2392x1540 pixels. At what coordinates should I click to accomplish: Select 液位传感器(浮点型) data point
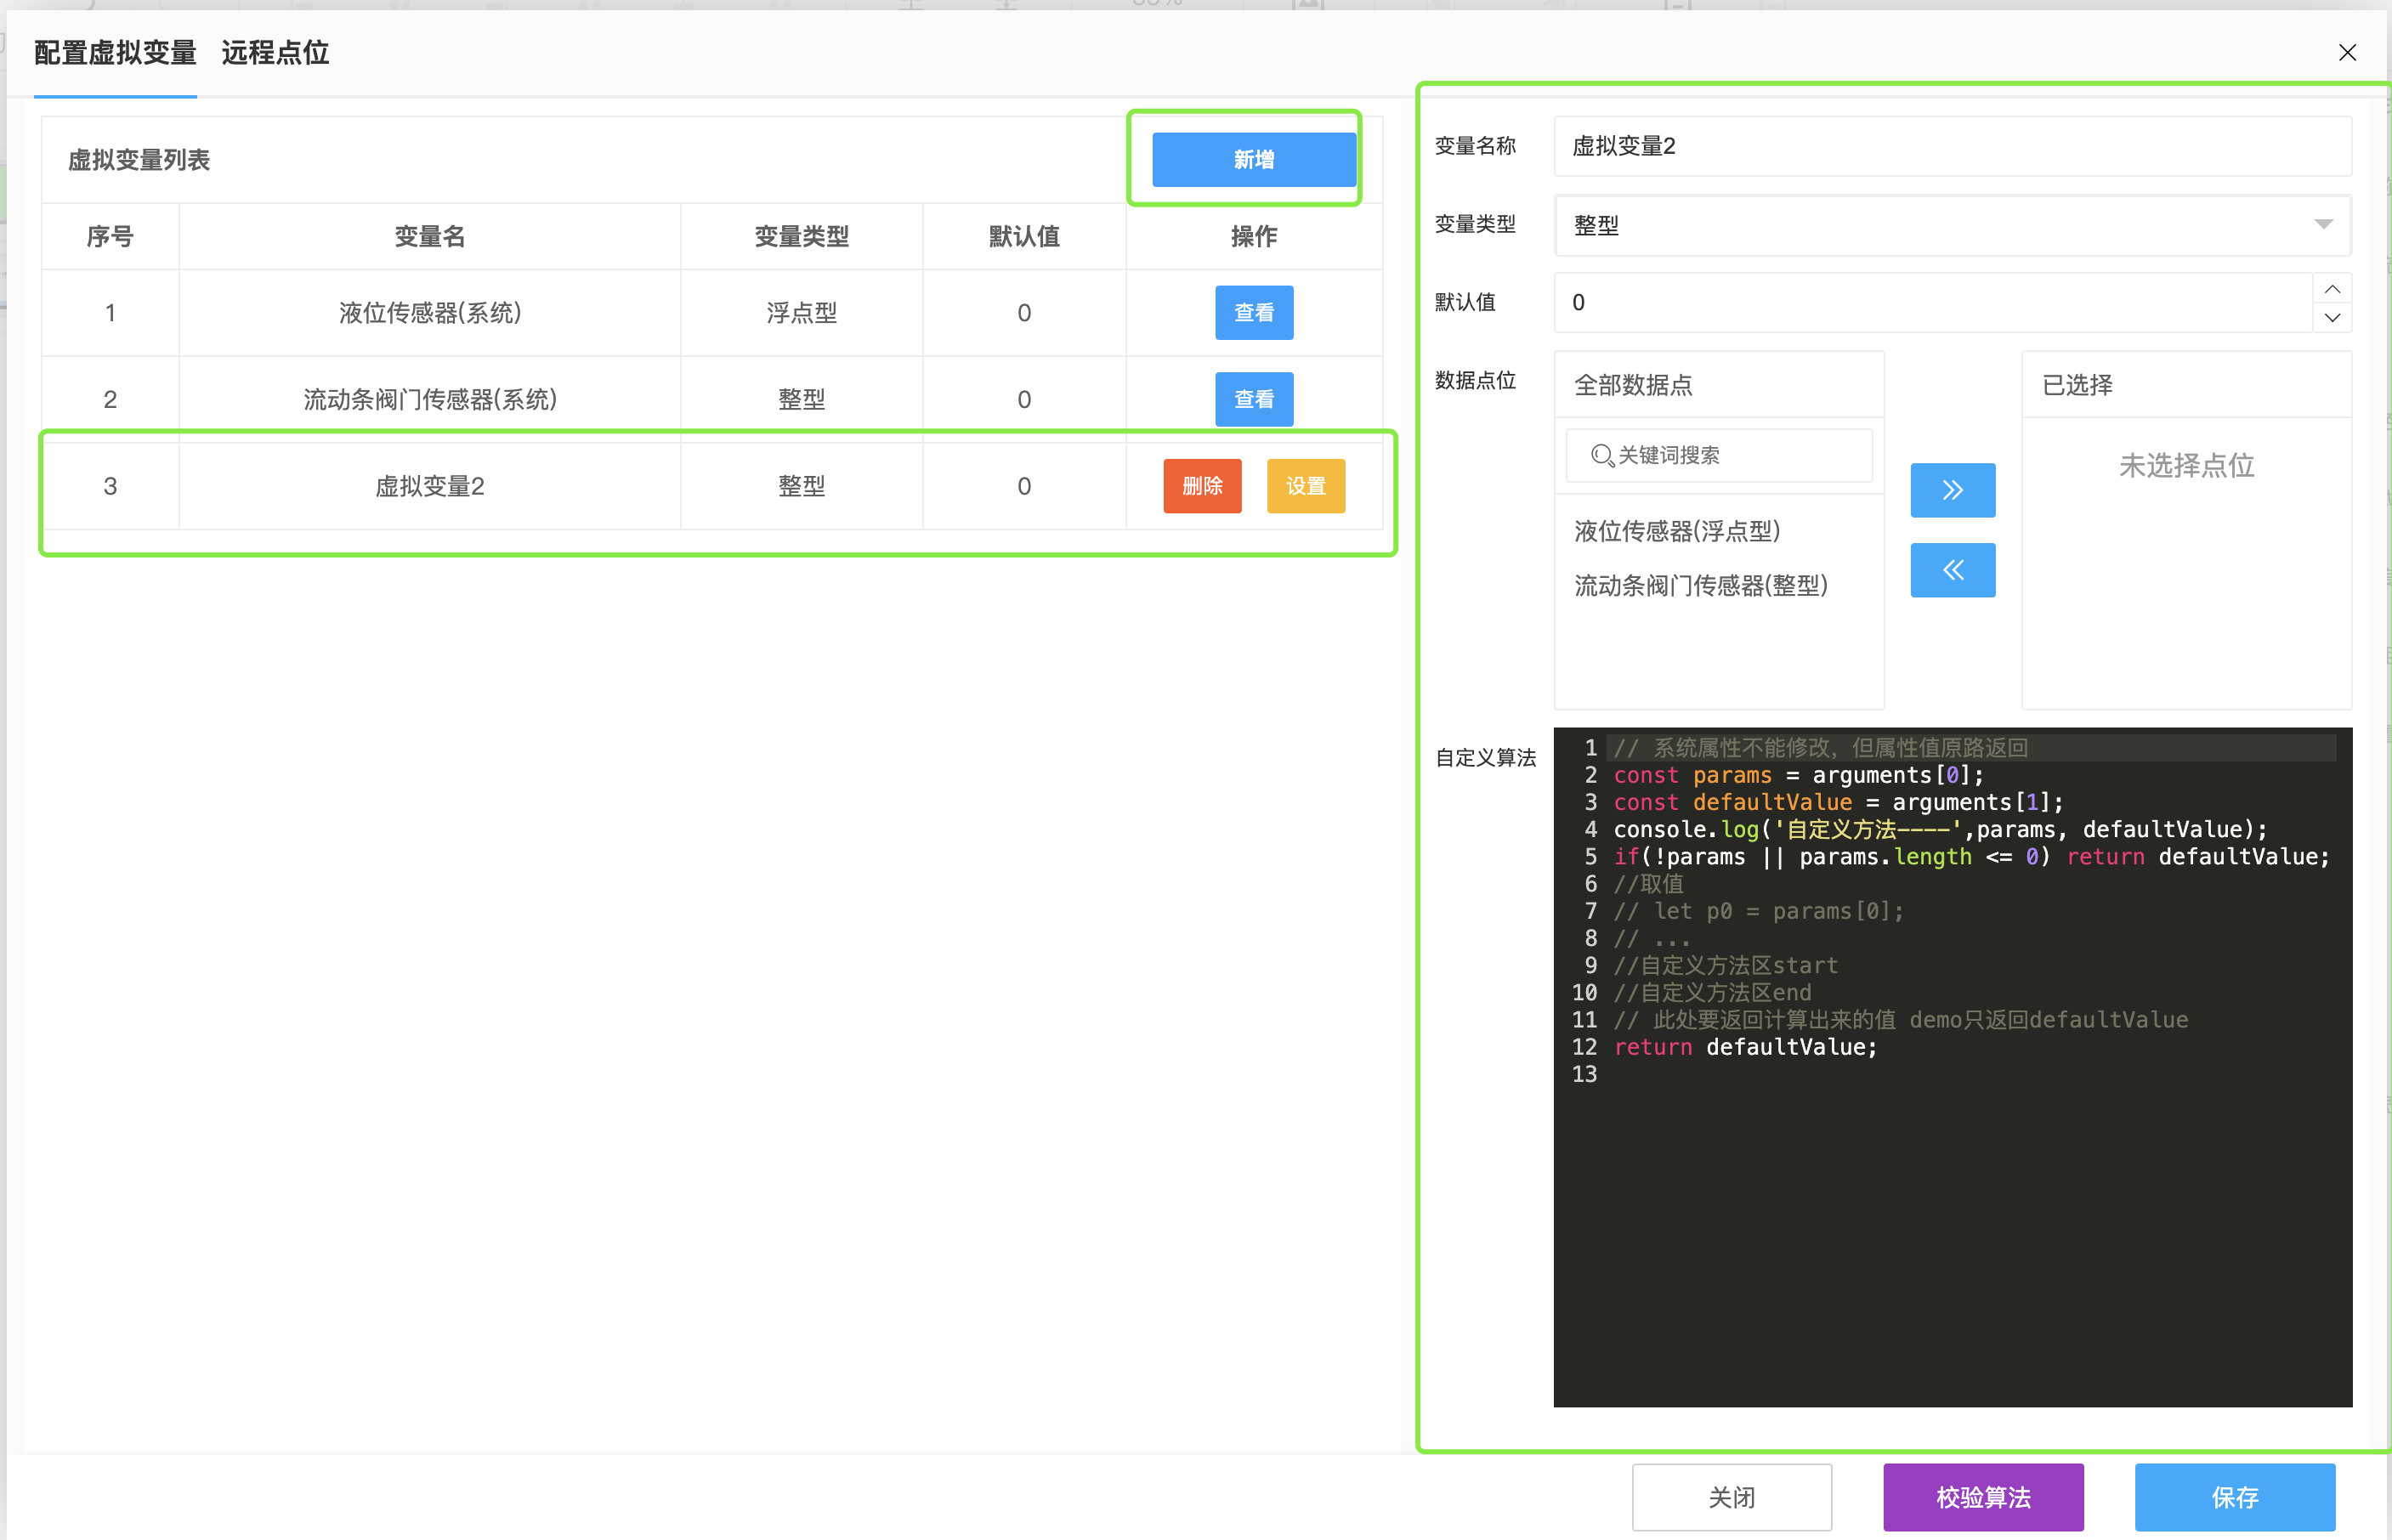click(x=1676, y=531)
